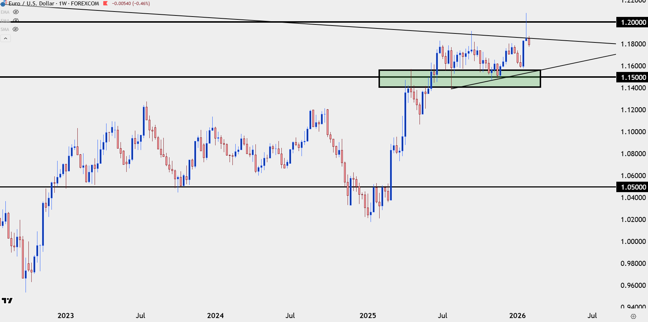Click the 2026 label on the time axis
Screen dimensions: 648x322
pos(517,316)
